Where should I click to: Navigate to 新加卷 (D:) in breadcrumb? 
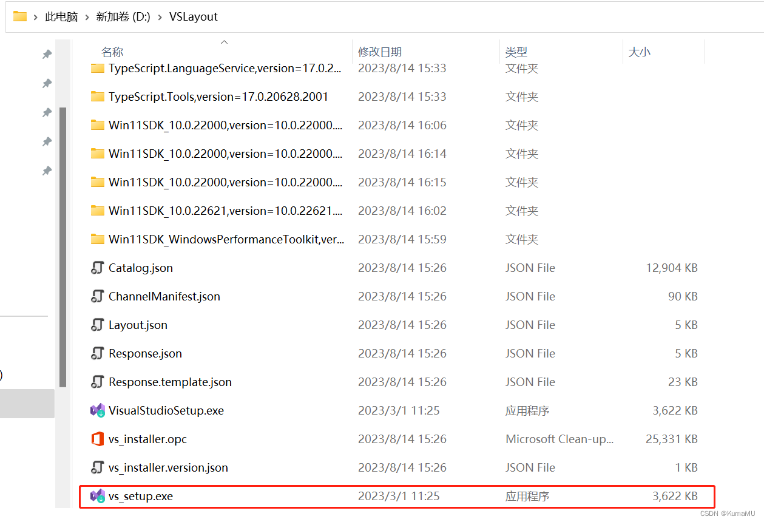123,17
